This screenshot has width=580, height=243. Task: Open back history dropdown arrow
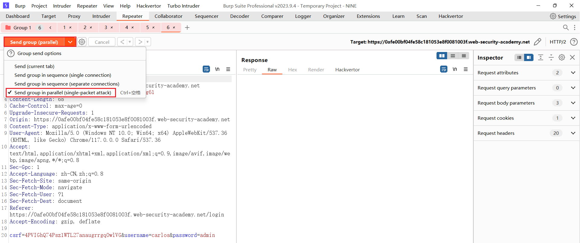pyautogui.click(x=130, y=42)
